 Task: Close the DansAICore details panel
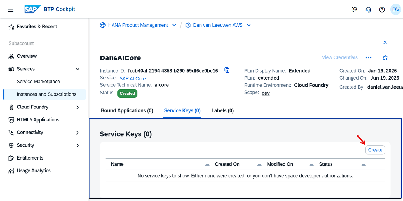click(x=385, y=42)
